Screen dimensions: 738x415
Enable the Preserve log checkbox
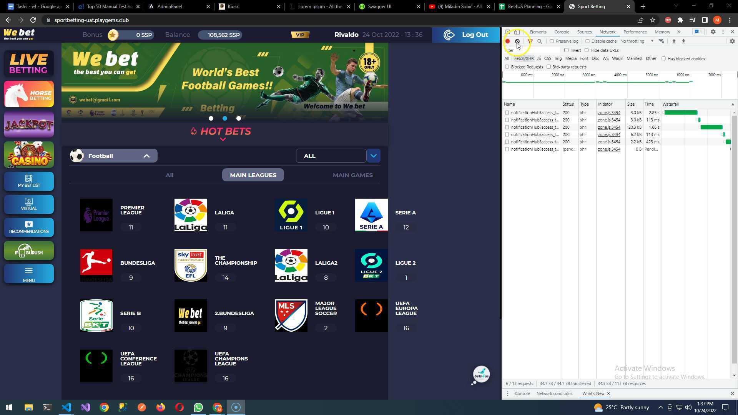pos(552,41)
